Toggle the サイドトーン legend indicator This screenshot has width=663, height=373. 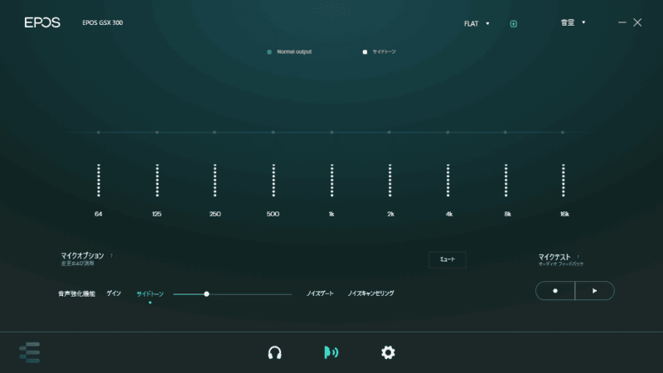(365, 51)
